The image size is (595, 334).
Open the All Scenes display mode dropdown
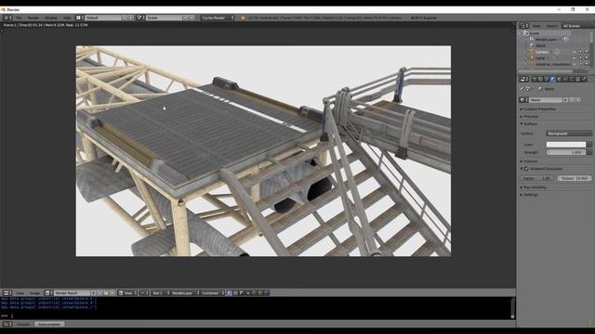[x=577, y=26]
